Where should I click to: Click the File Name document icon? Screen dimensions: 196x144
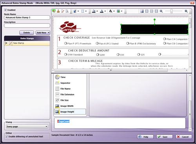(57, 89)
